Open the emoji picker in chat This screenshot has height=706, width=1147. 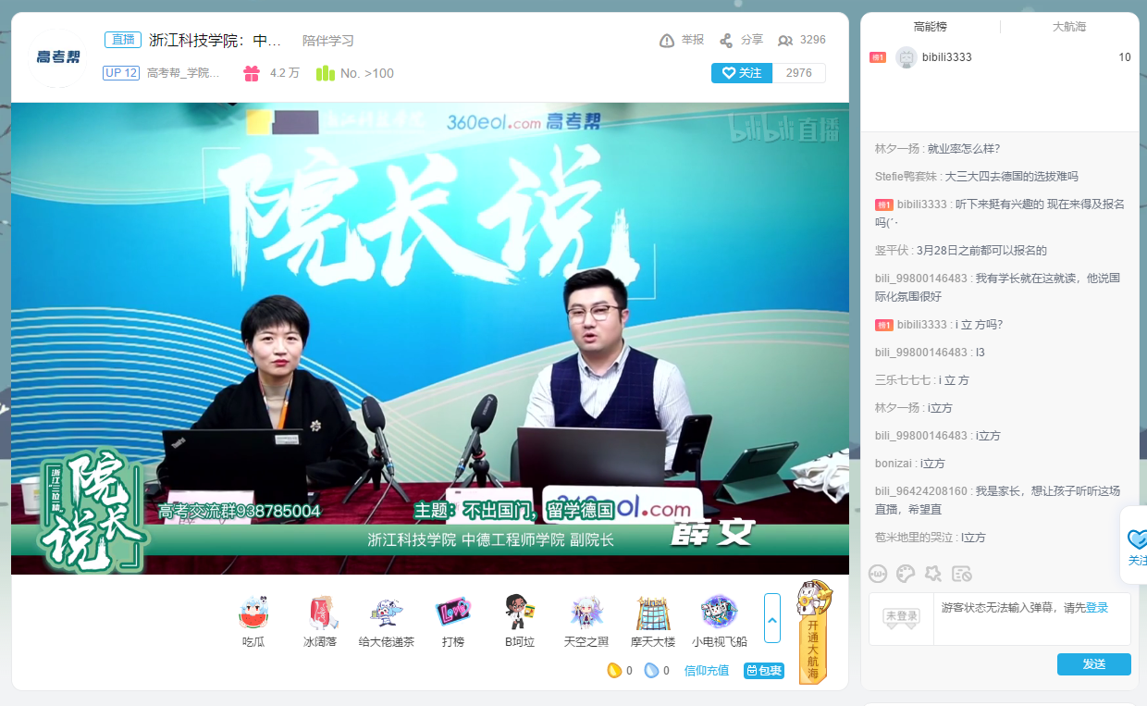[x=879, y=574]
